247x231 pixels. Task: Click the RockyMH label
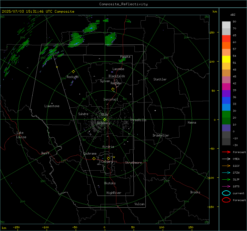72,77
